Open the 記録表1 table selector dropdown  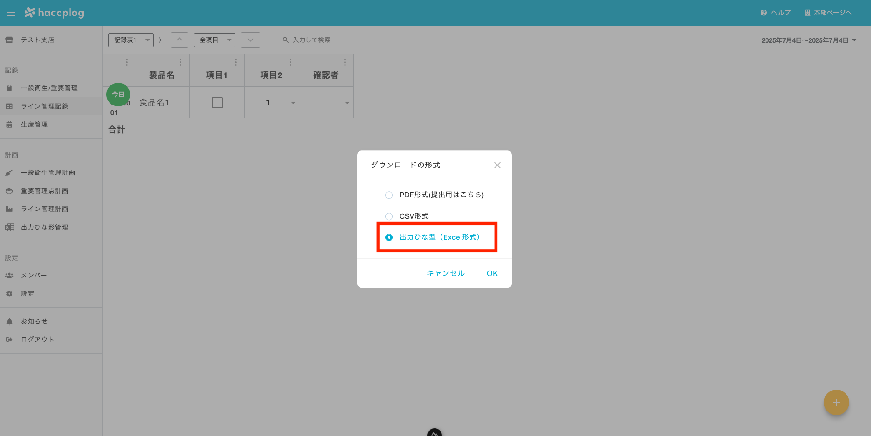[x=130, y=40]
